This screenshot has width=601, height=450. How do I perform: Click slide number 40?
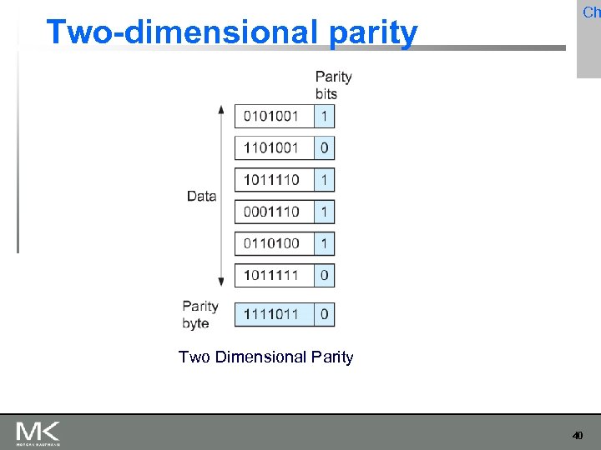point(578,436)
